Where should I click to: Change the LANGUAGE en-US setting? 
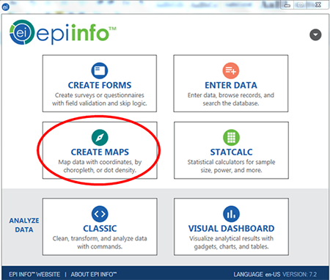257,274
